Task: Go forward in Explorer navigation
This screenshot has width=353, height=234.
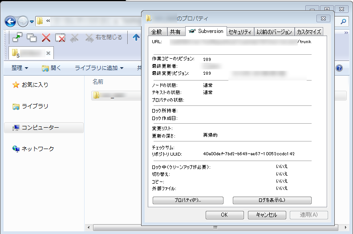Action: (x=23, y=22)
